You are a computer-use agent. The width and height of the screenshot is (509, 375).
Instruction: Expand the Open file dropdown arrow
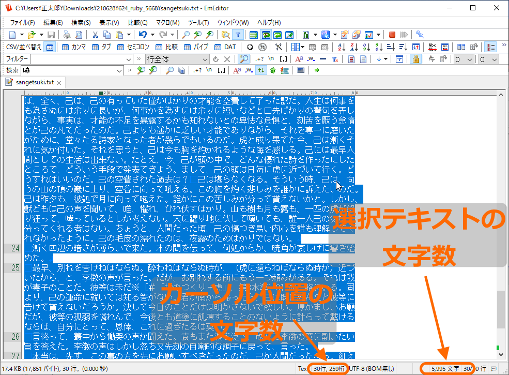pos(41,35)
